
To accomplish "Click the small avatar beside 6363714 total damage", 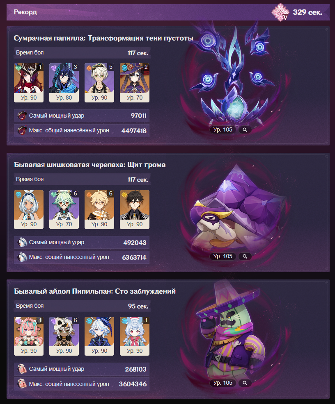I will click(22, 257).
